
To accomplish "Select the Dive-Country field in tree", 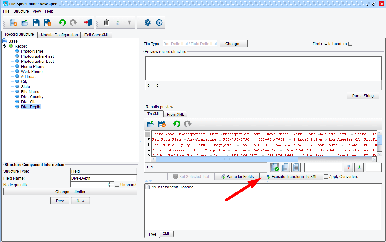I will coord(32,97).
